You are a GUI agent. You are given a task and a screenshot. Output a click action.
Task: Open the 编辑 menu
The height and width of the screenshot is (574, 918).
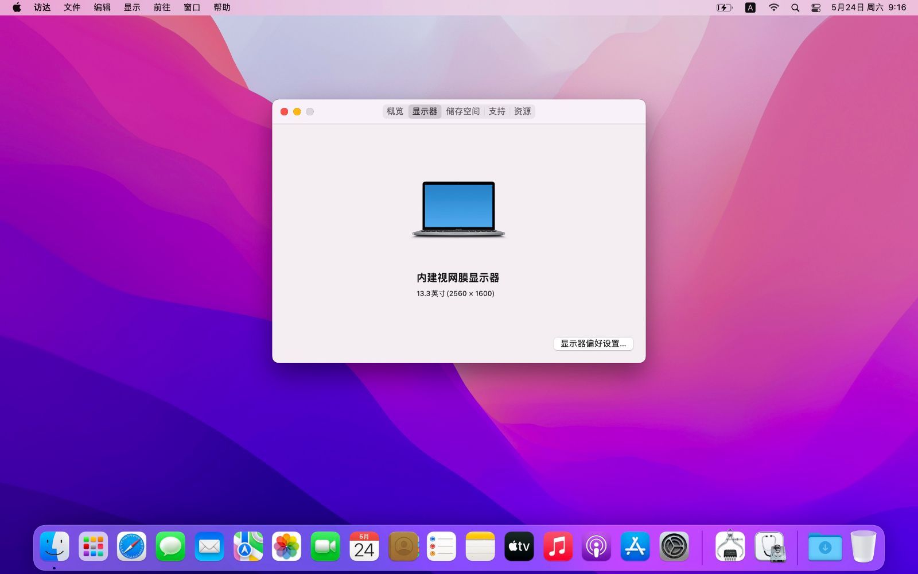102,7
